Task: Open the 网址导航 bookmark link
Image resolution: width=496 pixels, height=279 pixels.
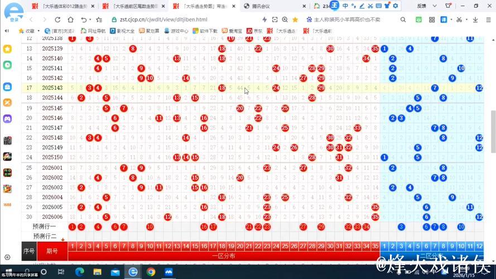Action: (x=93, y=31)
